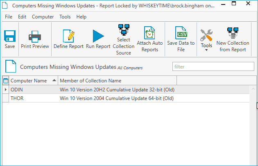Viewport: 258px width, 166px height.
Task: Click inside the filter text box
Action: coord(213,66)
